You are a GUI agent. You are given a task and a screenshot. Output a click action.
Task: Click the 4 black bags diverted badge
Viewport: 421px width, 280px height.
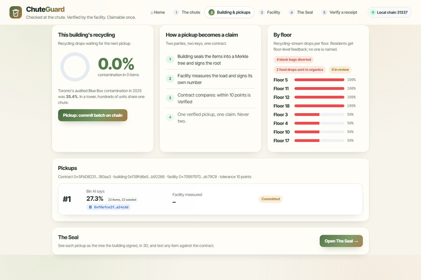coord(294,59)
